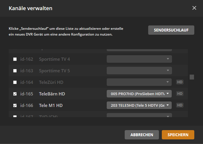Click the channel list scrollbar thumb

[x=192, y=77]
